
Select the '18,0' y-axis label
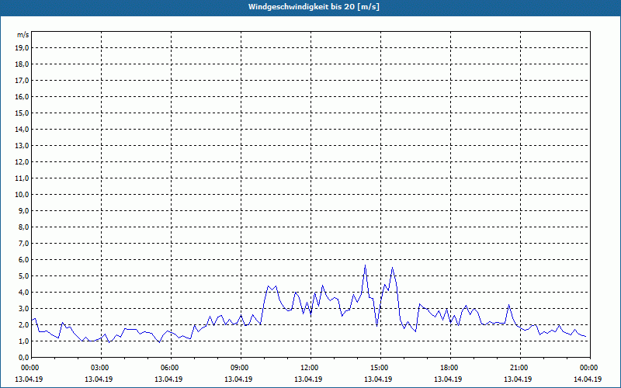tap(22, 64)
